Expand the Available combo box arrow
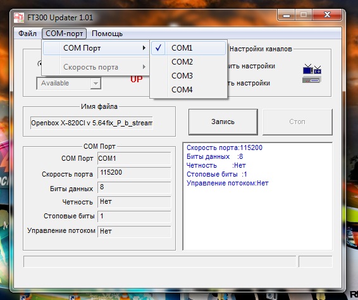358x300 pixels. click(x=96, y=84)
